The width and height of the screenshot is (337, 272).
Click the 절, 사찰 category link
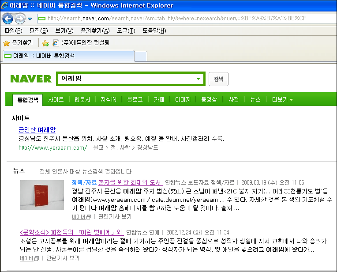click(x=120, y=147)
